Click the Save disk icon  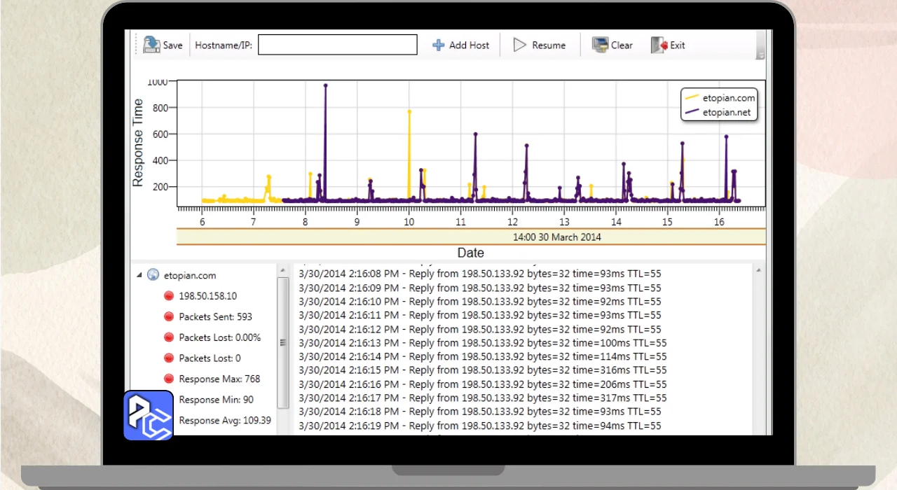152,45
